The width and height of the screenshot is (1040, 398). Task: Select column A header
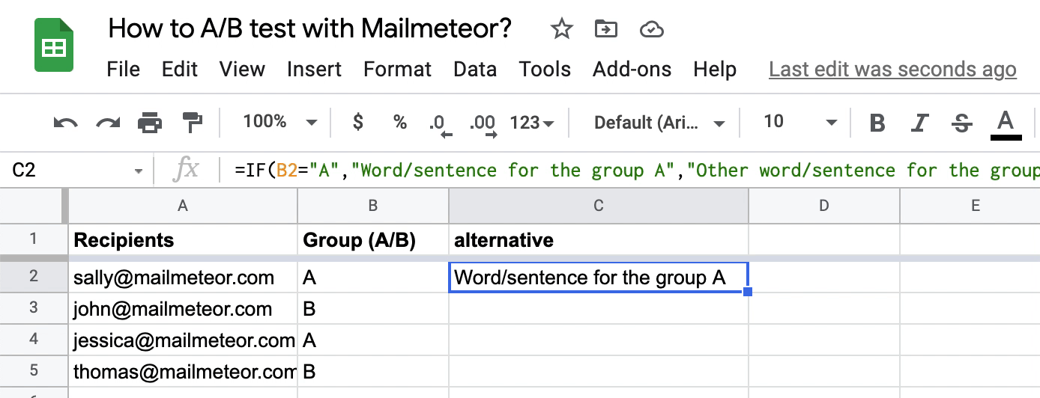(182, 206)
